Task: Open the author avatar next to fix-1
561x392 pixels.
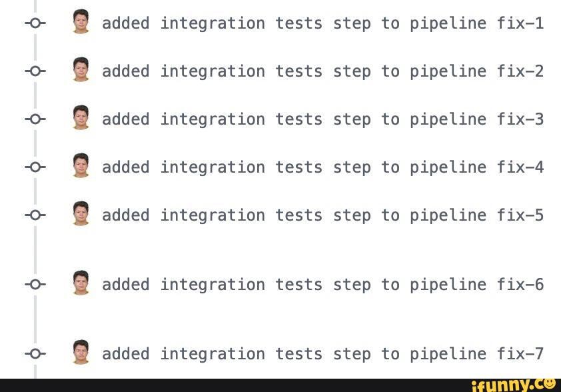Action: click(x=81, y=23)
